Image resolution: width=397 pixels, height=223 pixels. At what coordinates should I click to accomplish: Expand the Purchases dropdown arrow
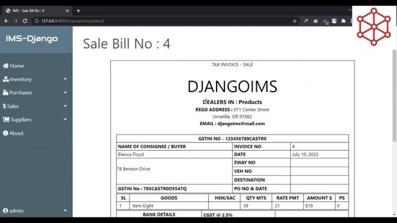[x=65, y=92]
